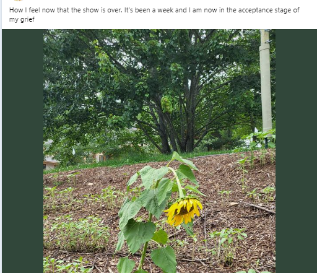Select the dark green bar right of photo
Image resolution: width=317 pixels, height=273 pixels.
tap(296, 151)
